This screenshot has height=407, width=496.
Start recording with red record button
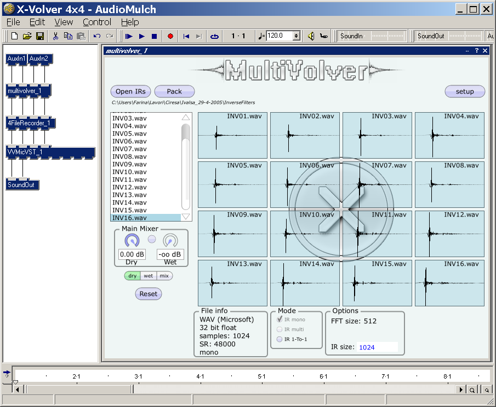click(x=170, y=36)
